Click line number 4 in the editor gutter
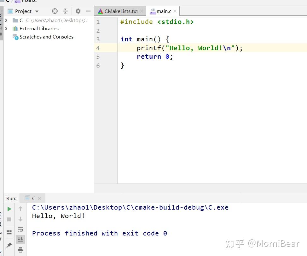This screenshot has height=256, width=307. point(98,48)
